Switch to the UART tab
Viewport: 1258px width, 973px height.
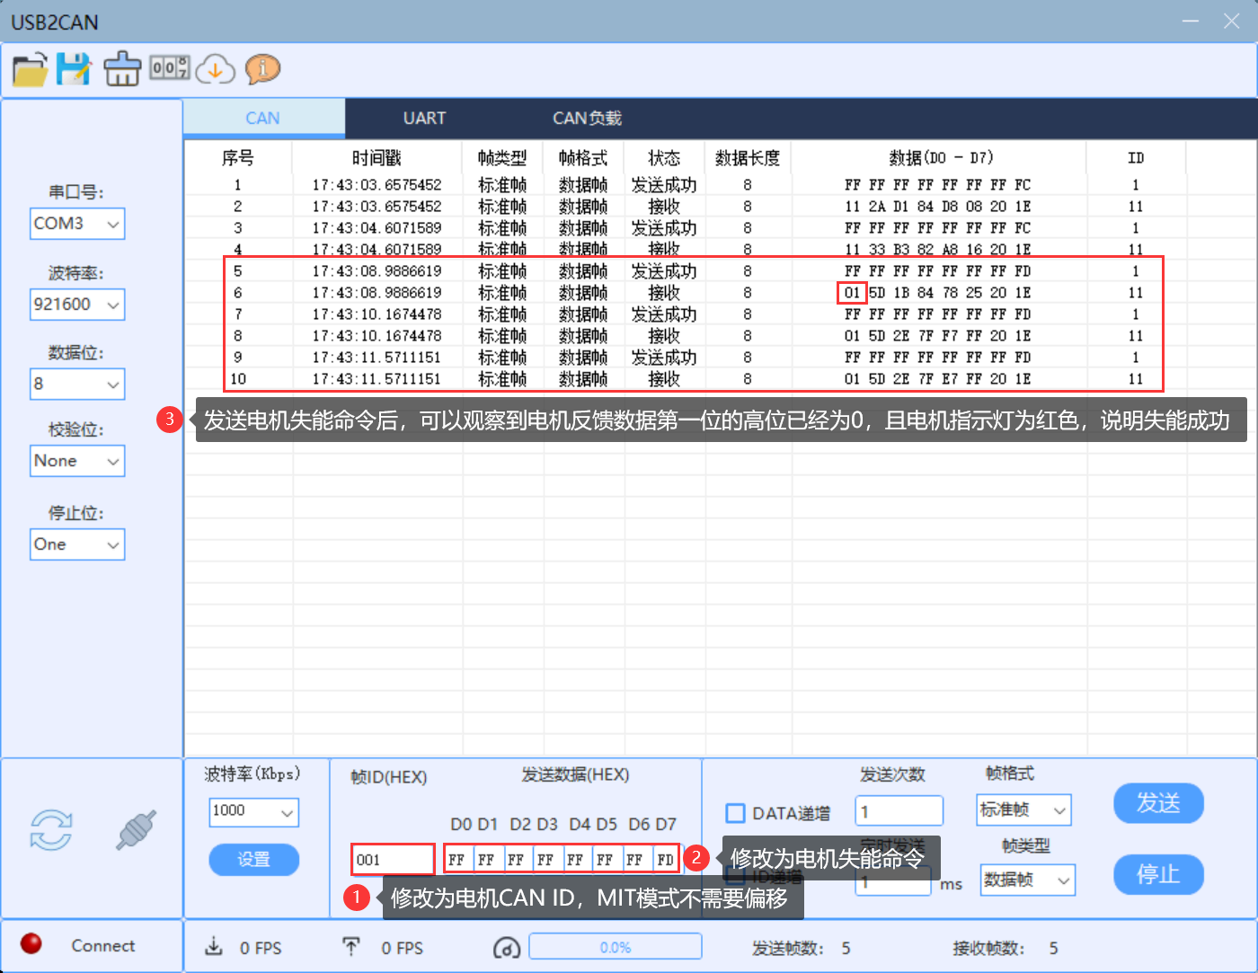point(424,119)
